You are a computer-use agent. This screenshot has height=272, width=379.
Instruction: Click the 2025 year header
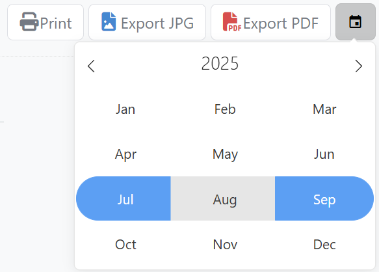(220, 63)
